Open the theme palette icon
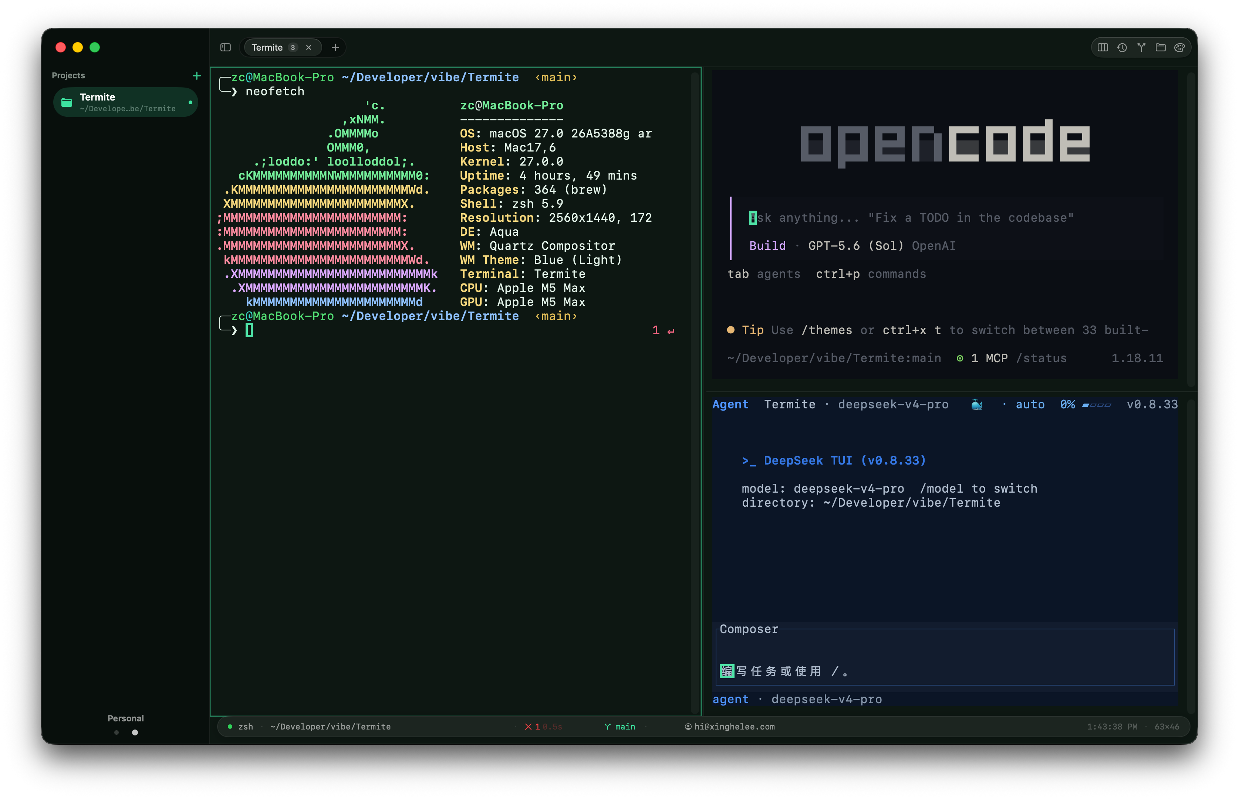The image size is (1239, 799). click(x=1179, y=47)
